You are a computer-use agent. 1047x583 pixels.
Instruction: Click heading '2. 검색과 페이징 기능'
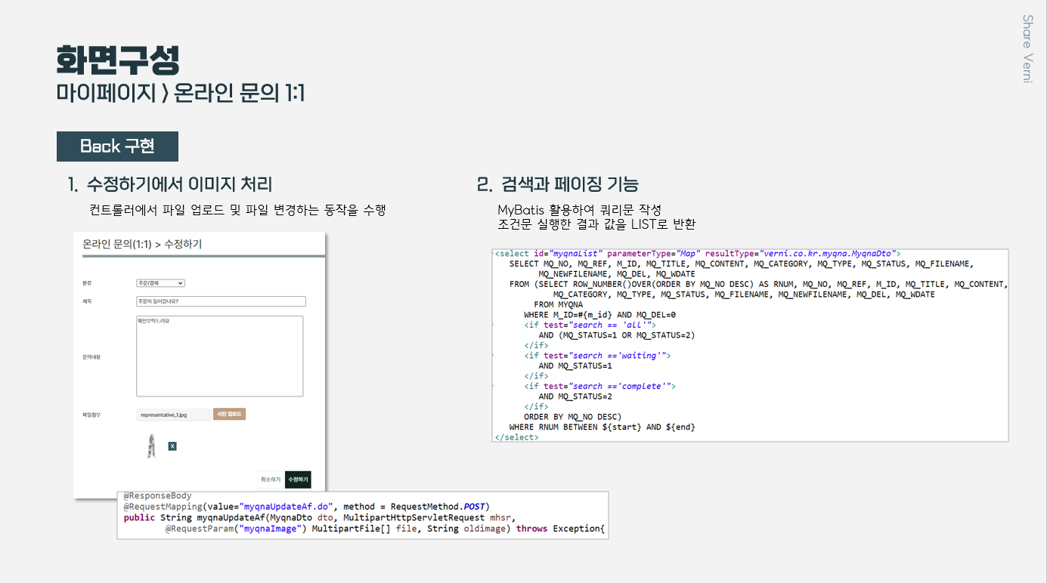pos(558,184)
